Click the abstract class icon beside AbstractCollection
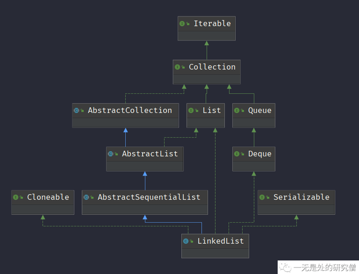Screen dimensions: 359x274 [77, 110]
